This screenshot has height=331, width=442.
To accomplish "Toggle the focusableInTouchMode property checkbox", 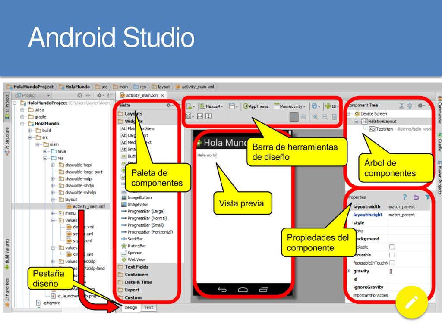I will click(392, 263).
